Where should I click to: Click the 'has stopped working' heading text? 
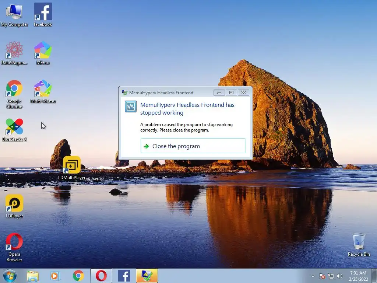187,109
